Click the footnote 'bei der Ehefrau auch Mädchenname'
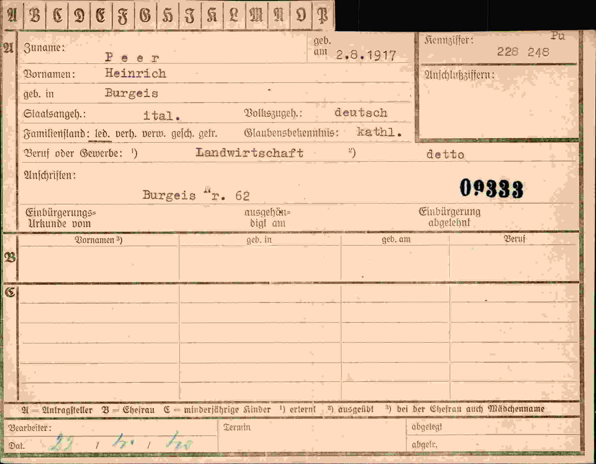 (x=471, y=409)
